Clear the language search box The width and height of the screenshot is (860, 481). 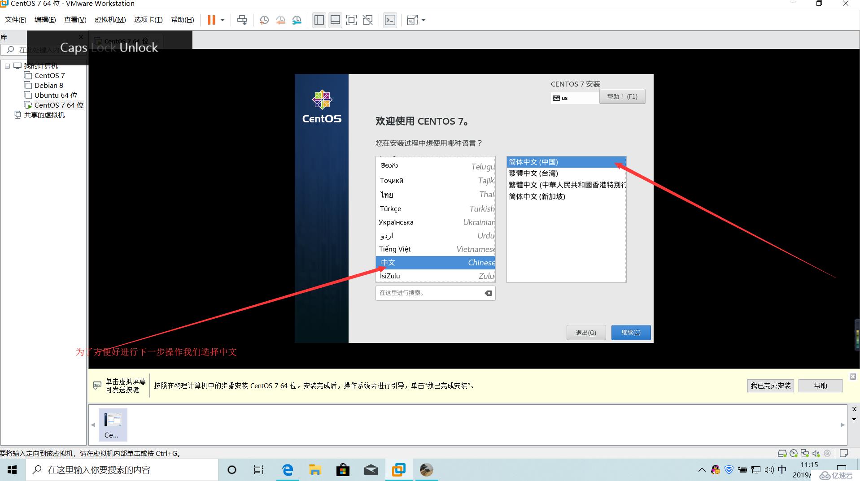coord(488,293)
